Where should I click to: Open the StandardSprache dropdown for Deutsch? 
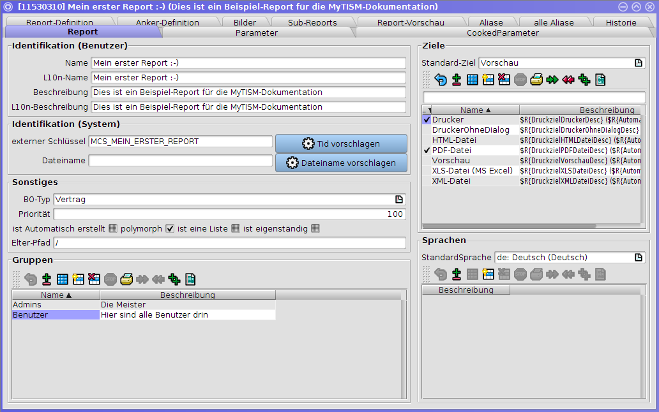point(637,257)
